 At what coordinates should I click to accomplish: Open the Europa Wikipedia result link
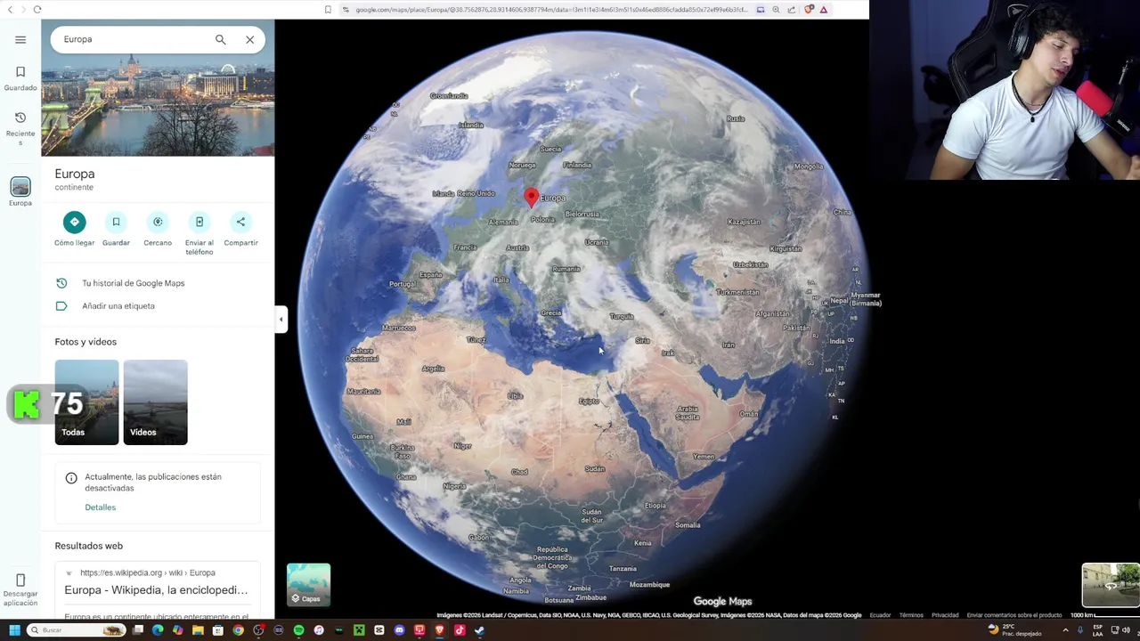pyautogui.click(x=156, y=590)
